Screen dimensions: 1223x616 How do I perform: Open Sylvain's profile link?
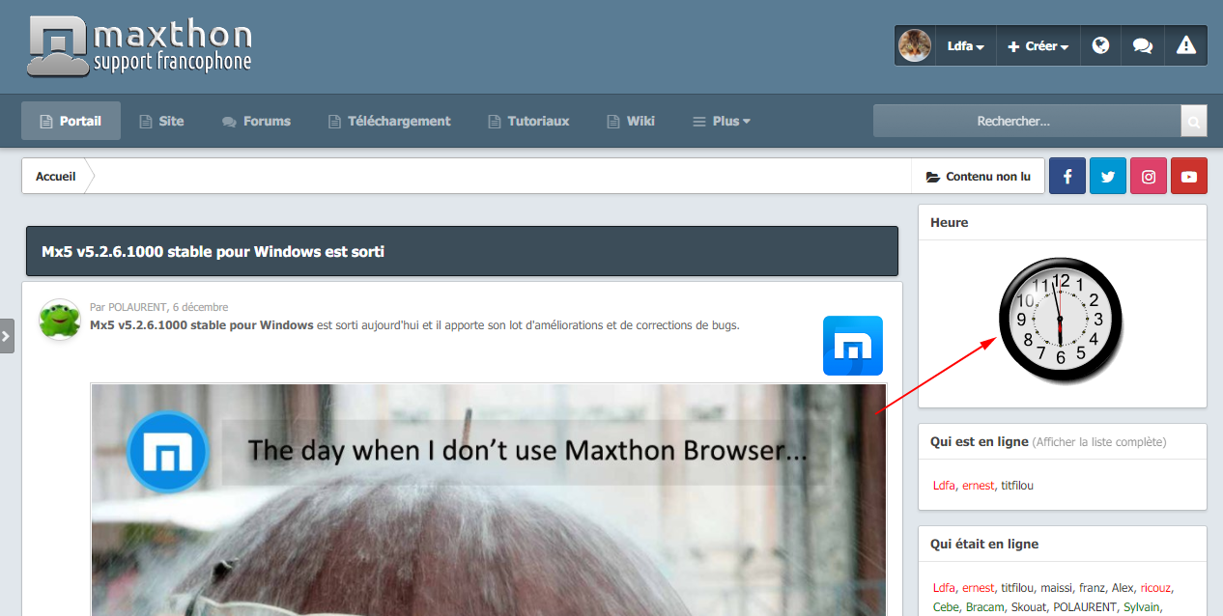pyautogui.click(x=1142, y=607)
